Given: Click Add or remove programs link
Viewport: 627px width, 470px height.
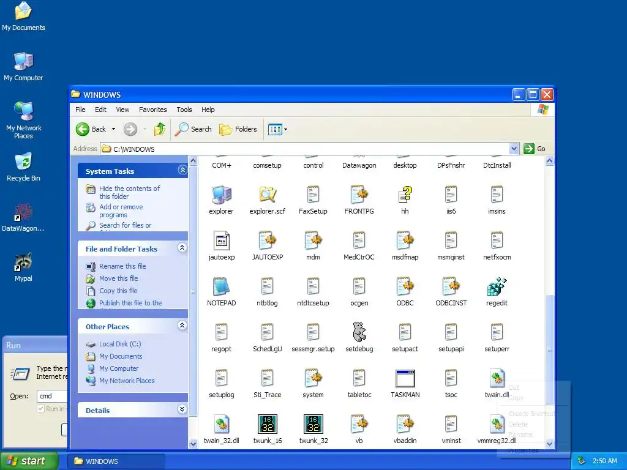Looking at the screenshot, I should (121, 211).
